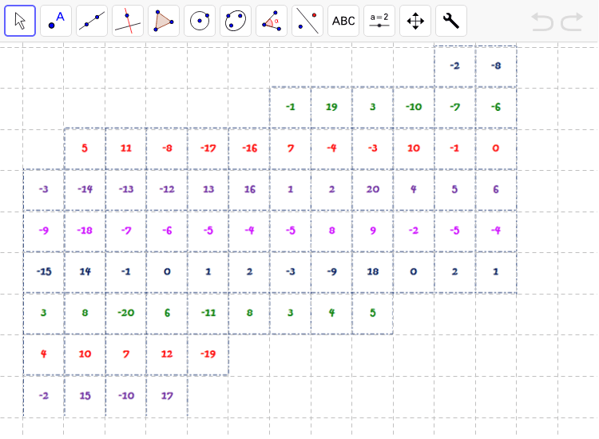
Task: Click the red -19 value
Action: [208, 354]
